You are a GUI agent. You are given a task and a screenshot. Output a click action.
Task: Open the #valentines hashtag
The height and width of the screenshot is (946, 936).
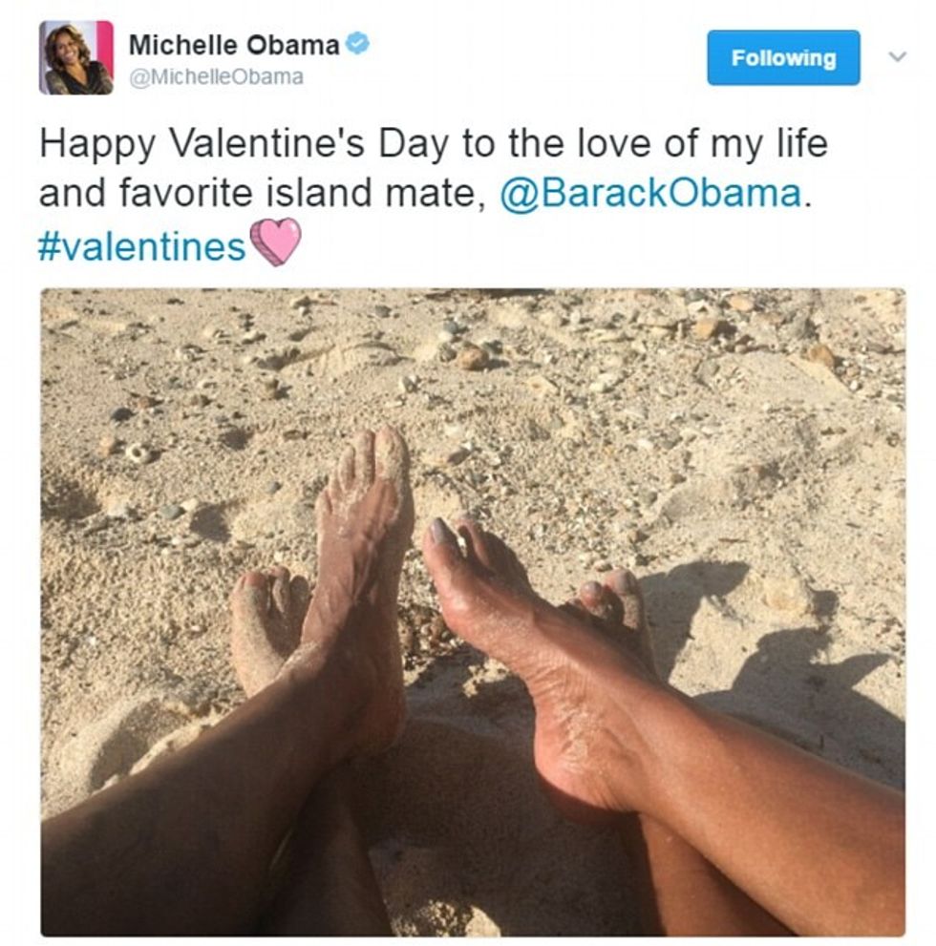(141, 246)
